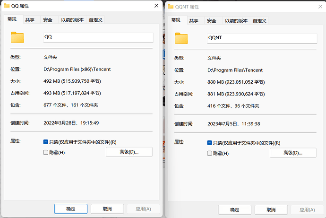Toggle 只读 checkbox in the QQ properties window

45,142
